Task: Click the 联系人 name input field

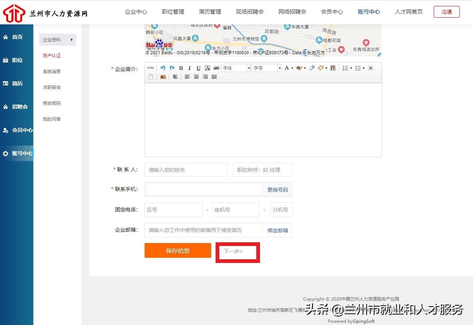Action: point(186,170)
